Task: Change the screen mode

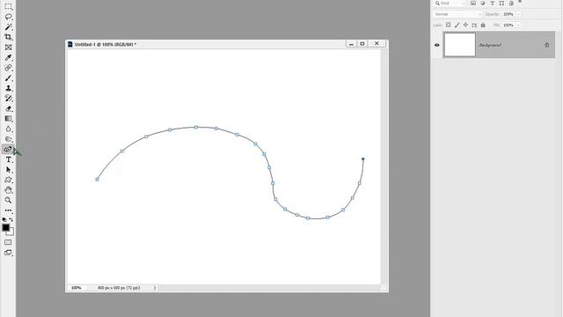Action: click(x=8, y=253)
